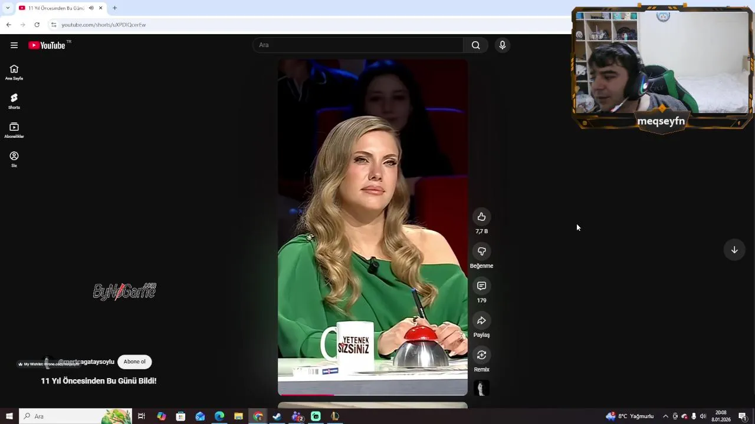Open the clock showing 20:08
Screen dimensions: 755x424
(721, 416)
